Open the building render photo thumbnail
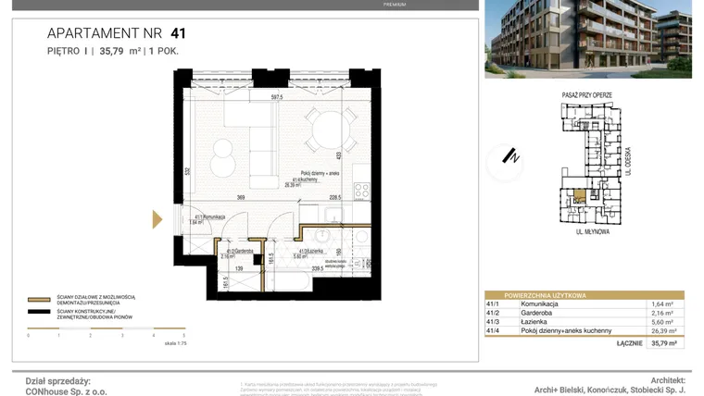Image resolution: width=704 pixels, height=396 pixels. [x=587, y=39]
